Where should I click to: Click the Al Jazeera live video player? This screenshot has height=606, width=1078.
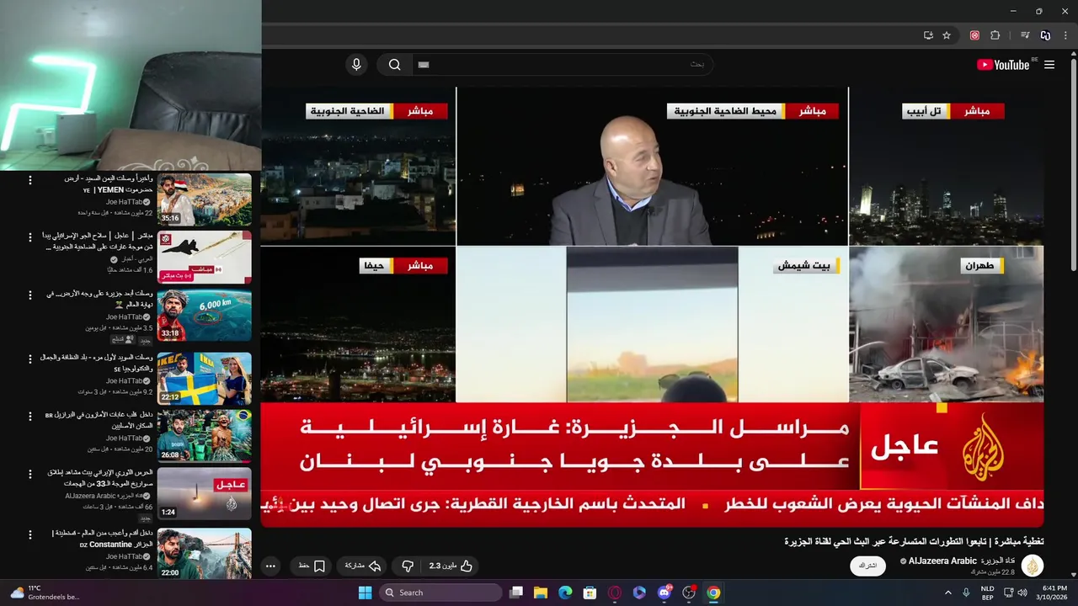tap(652, 307)
